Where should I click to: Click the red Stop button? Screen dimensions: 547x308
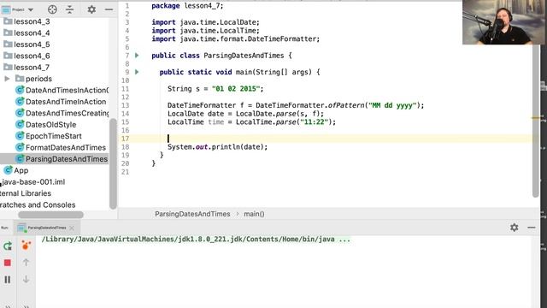[8, 263]
